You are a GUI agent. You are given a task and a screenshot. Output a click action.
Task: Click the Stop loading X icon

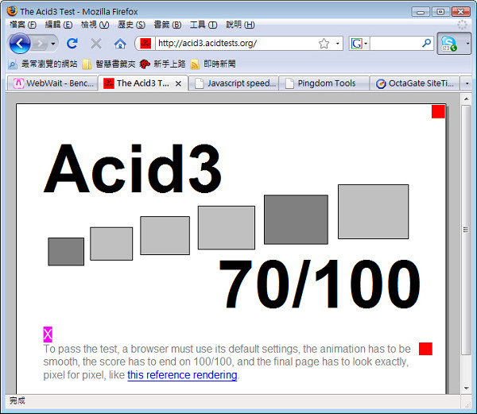click(96, 44)
